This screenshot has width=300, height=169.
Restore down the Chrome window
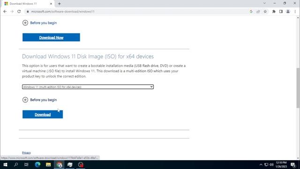point(285,3)
